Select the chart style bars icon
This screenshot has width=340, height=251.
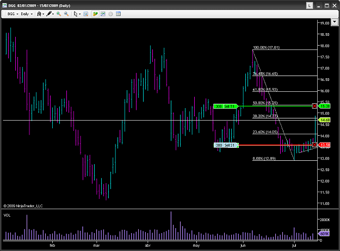point(39,14)
